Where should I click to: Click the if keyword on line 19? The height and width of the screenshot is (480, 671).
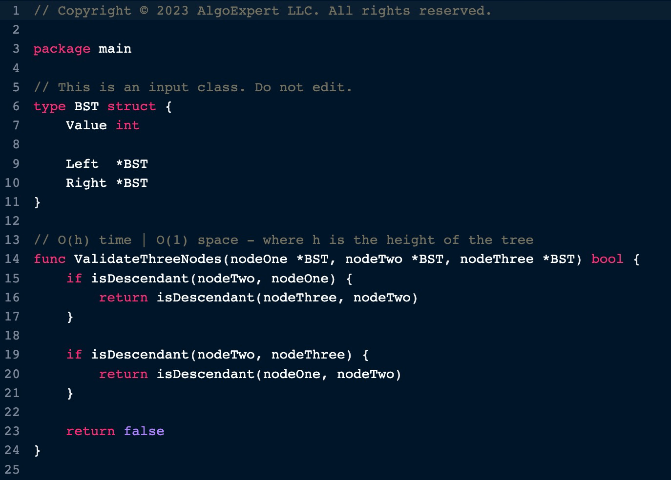(74, 355)
